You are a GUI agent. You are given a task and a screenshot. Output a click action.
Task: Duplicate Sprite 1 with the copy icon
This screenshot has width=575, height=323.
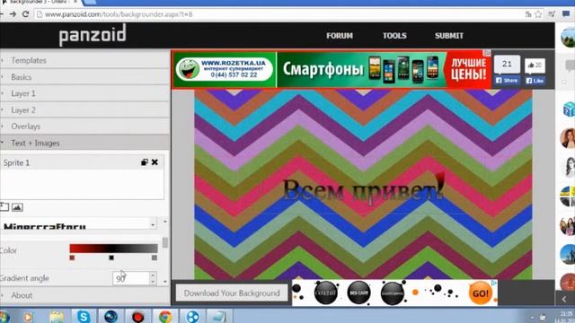(x=145, y=162)
